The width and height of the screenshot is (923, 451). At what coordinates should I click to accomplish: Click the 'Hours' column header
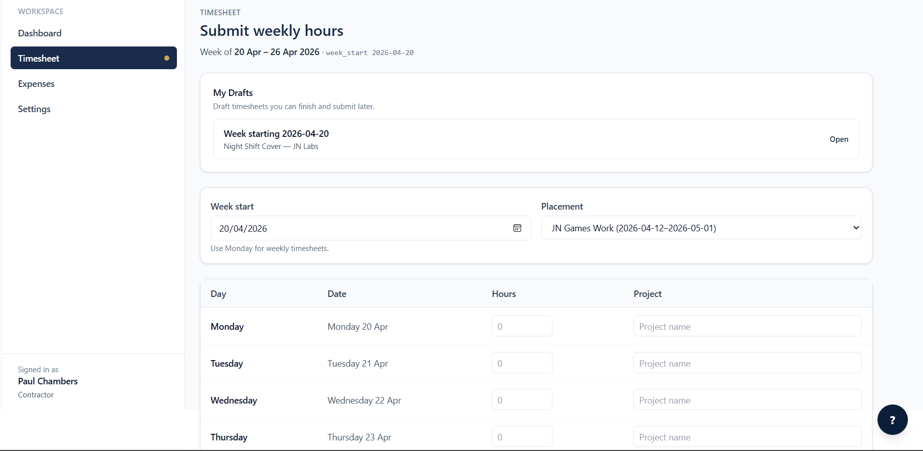pos(504,294)
